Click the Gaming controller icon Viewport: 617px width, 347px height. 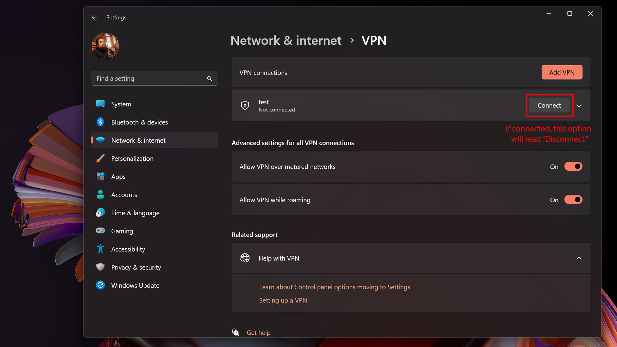tap(100, 231)
